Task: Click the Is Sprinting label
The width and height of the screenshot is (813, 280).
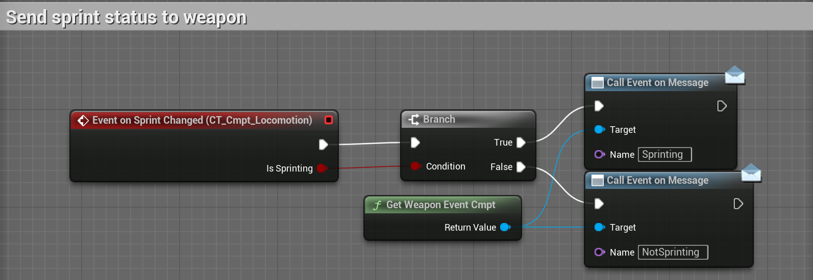Action: click(x=289, y=169)
